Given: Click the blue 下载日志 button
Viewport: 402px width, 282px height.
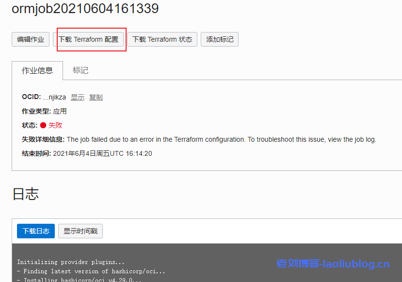Looking at the screenshot, I should (36, 231).
